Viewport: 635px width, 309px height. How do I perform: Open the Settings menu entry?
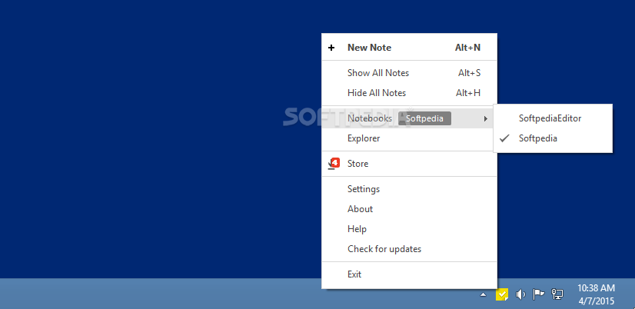(409, 189)
